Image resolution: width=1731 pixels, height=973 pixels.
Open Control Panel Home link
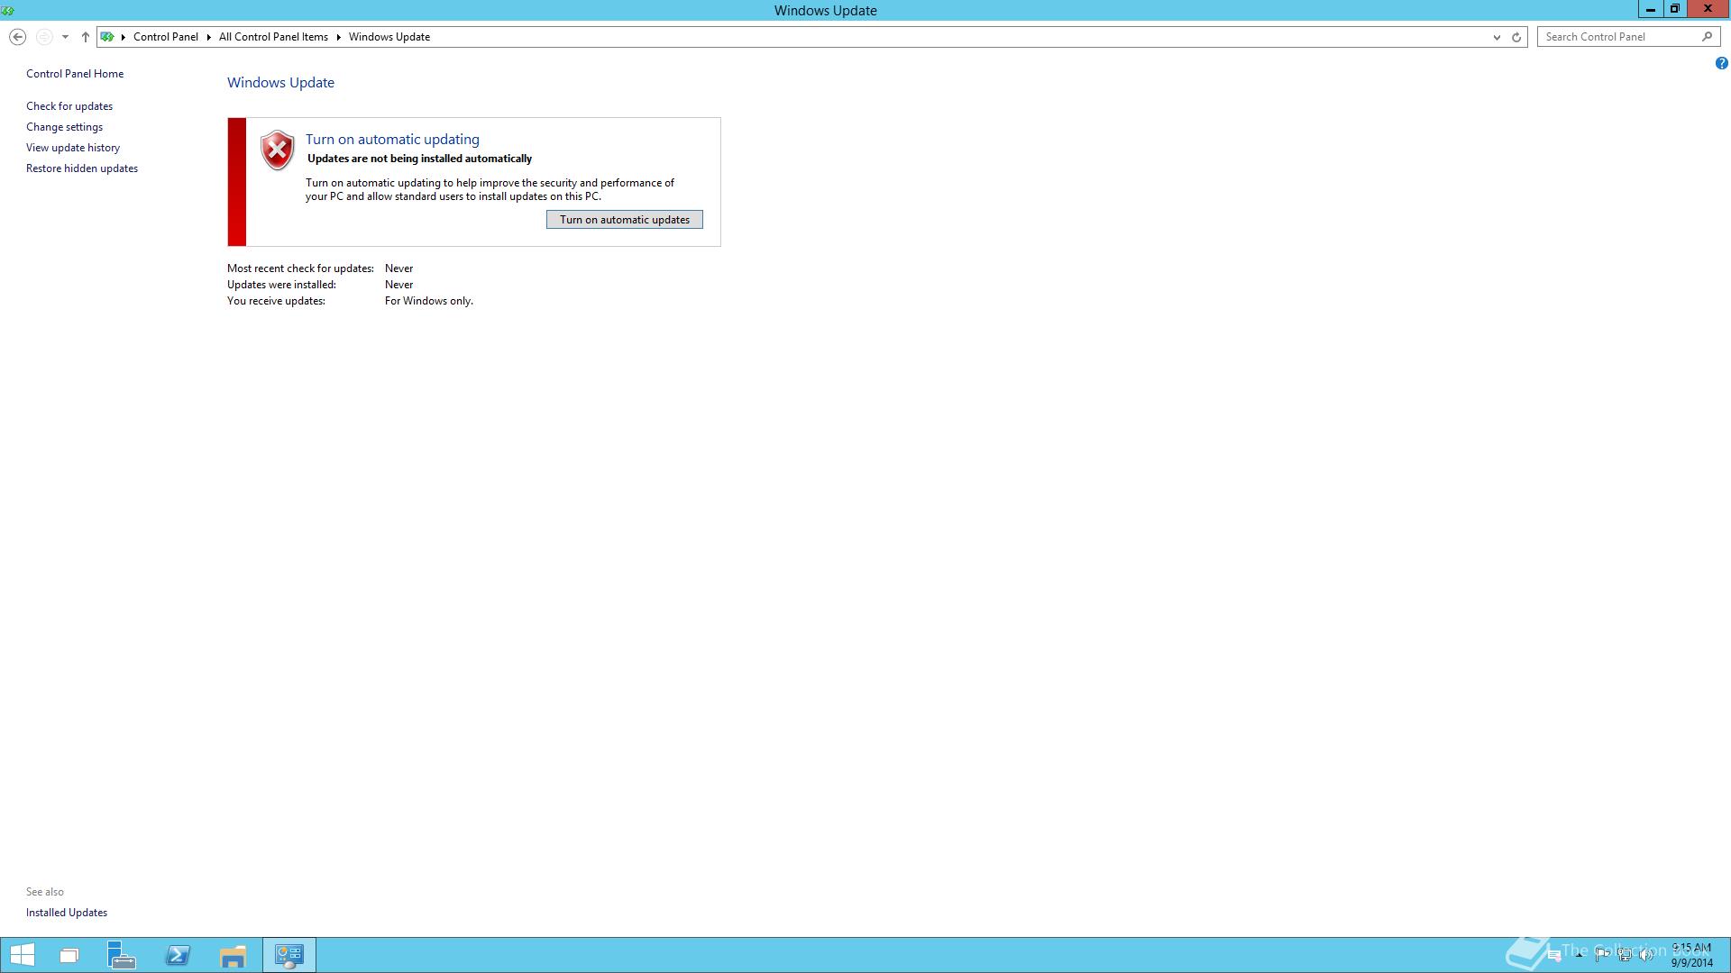(x=75, y=74)
